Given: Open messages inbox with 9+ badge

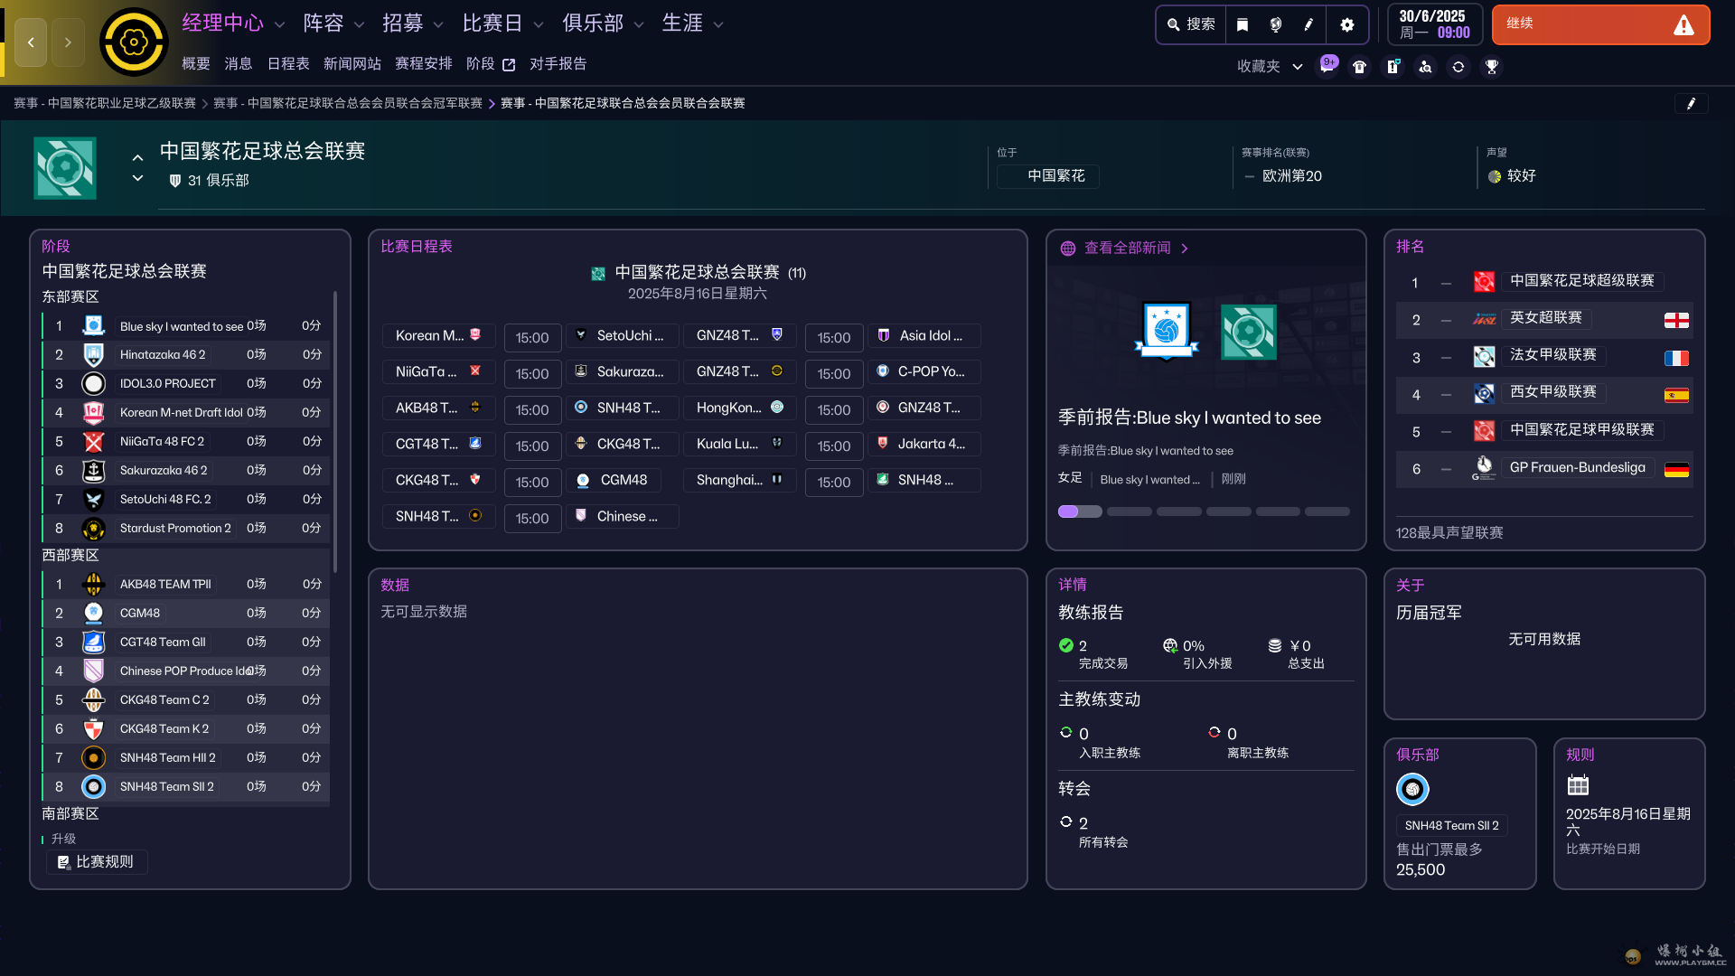Looking at the screenshot, I should 1327,66.
